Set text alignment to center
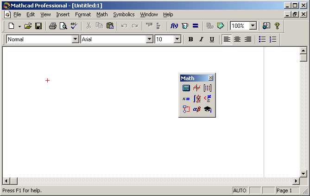This screenshot has width=310, height=196. [237, 39]
